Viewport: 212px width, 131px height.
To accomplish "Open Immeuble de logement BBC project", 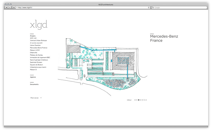I will coord(40,58).
